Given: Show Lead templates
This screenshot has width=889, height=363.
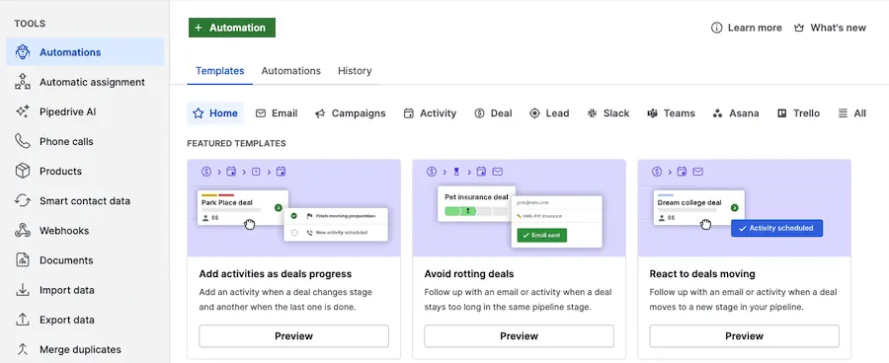Looking at the screenshot, I should (x=549, y=113).
